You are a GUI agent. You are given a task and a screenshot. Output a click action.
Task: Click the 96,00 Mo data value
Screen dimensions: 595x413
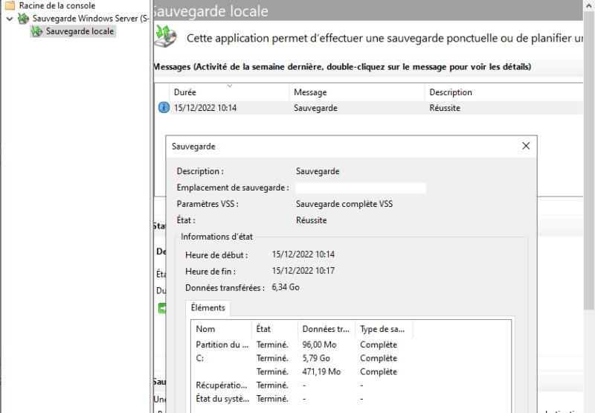[320, 345]
